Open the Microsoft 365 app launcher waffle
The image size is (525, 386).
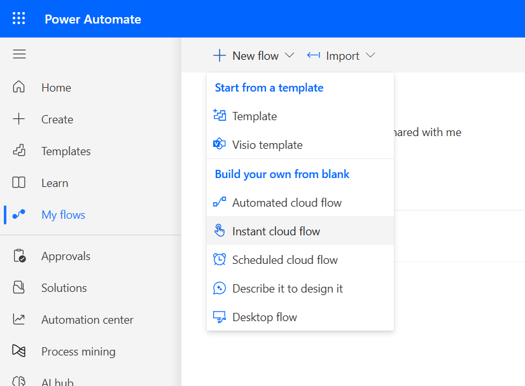coord(18,18)
